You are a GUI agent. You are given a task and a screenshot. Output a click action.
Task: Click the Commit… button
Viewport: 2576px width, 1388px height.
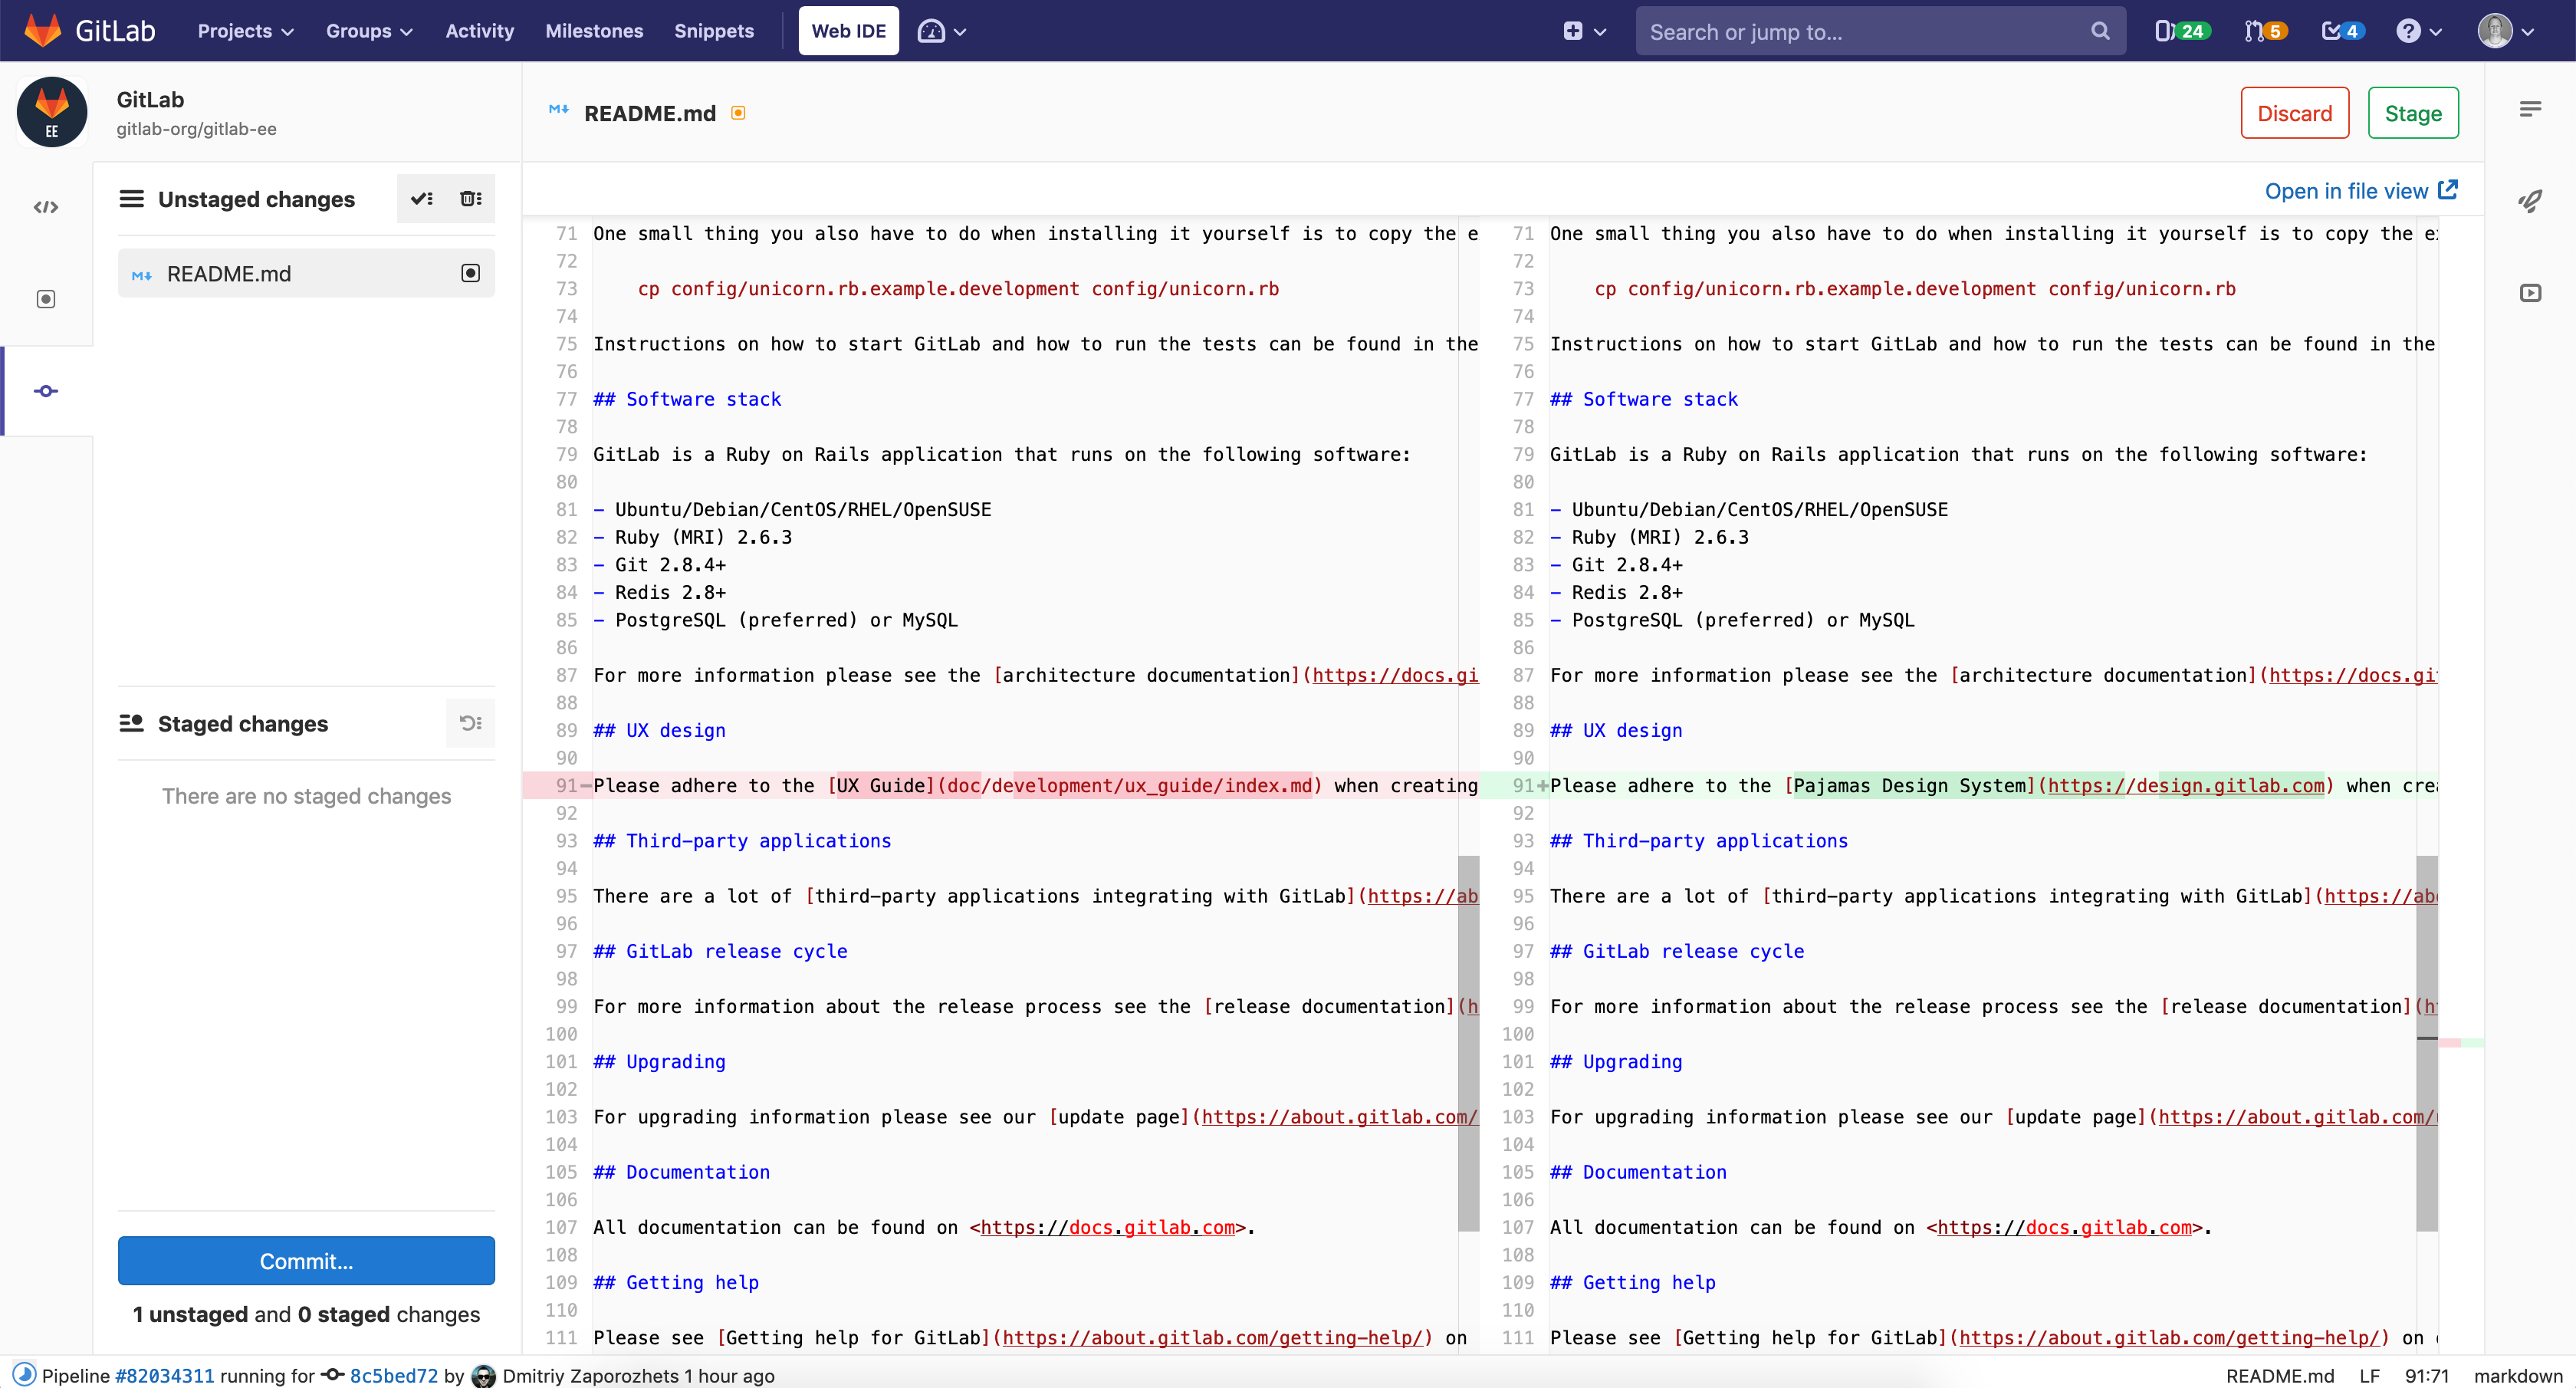coord(306,1261)
